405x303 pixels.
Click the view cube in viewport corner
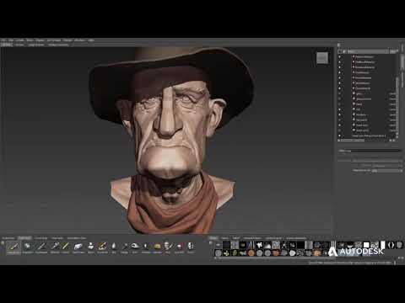coord(322,58)
